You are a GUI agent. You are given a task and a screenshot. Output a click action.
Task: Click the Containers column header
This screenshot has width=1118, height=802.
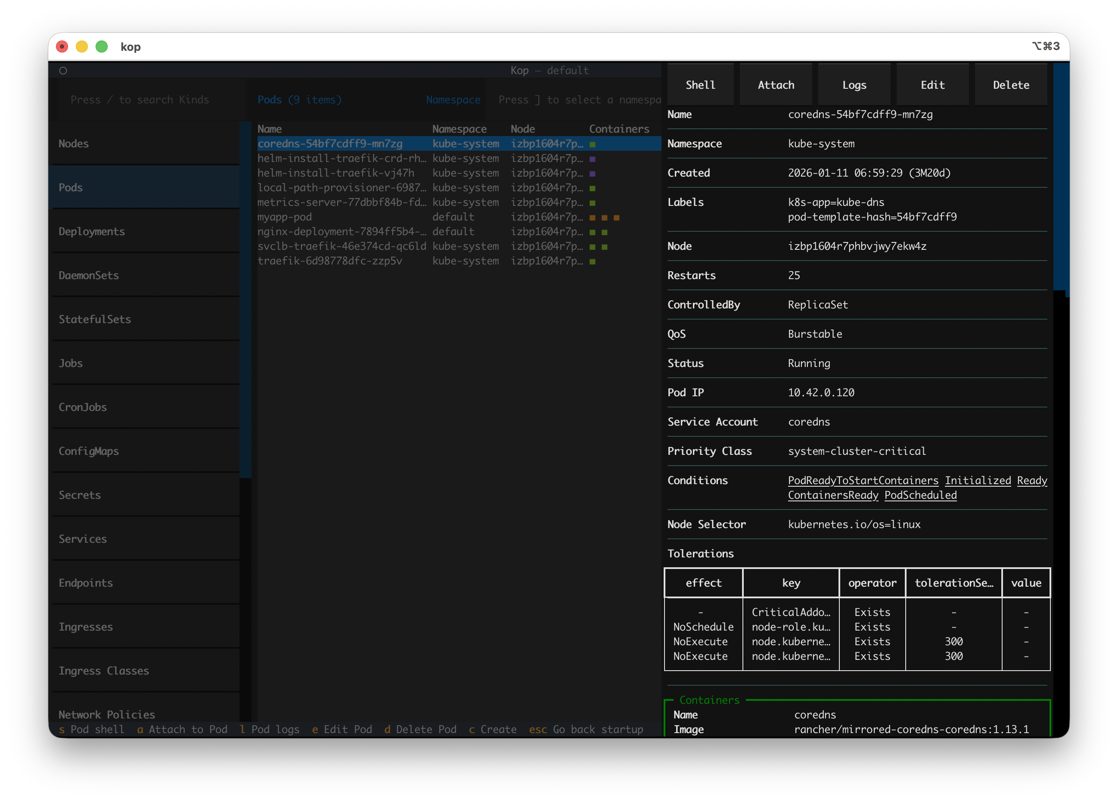tap(619, 129)
